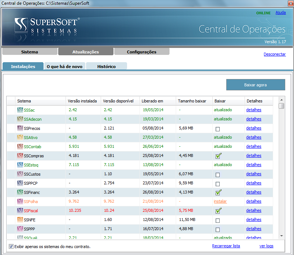Check the download box for SSNFE
294x255 pixels.
(218, 221)
